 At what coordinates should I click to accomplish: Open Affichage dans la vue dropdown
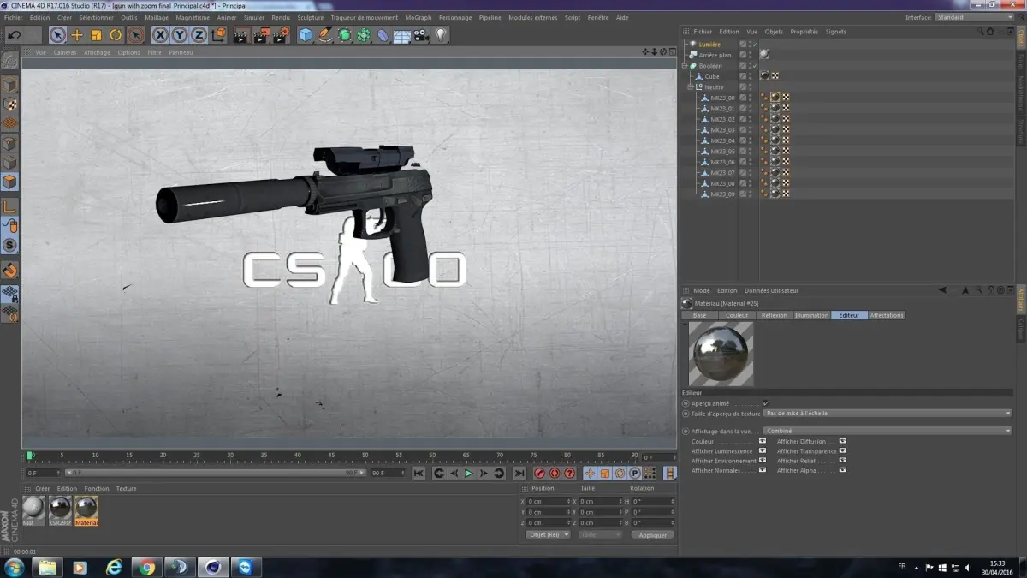[888, 431]
